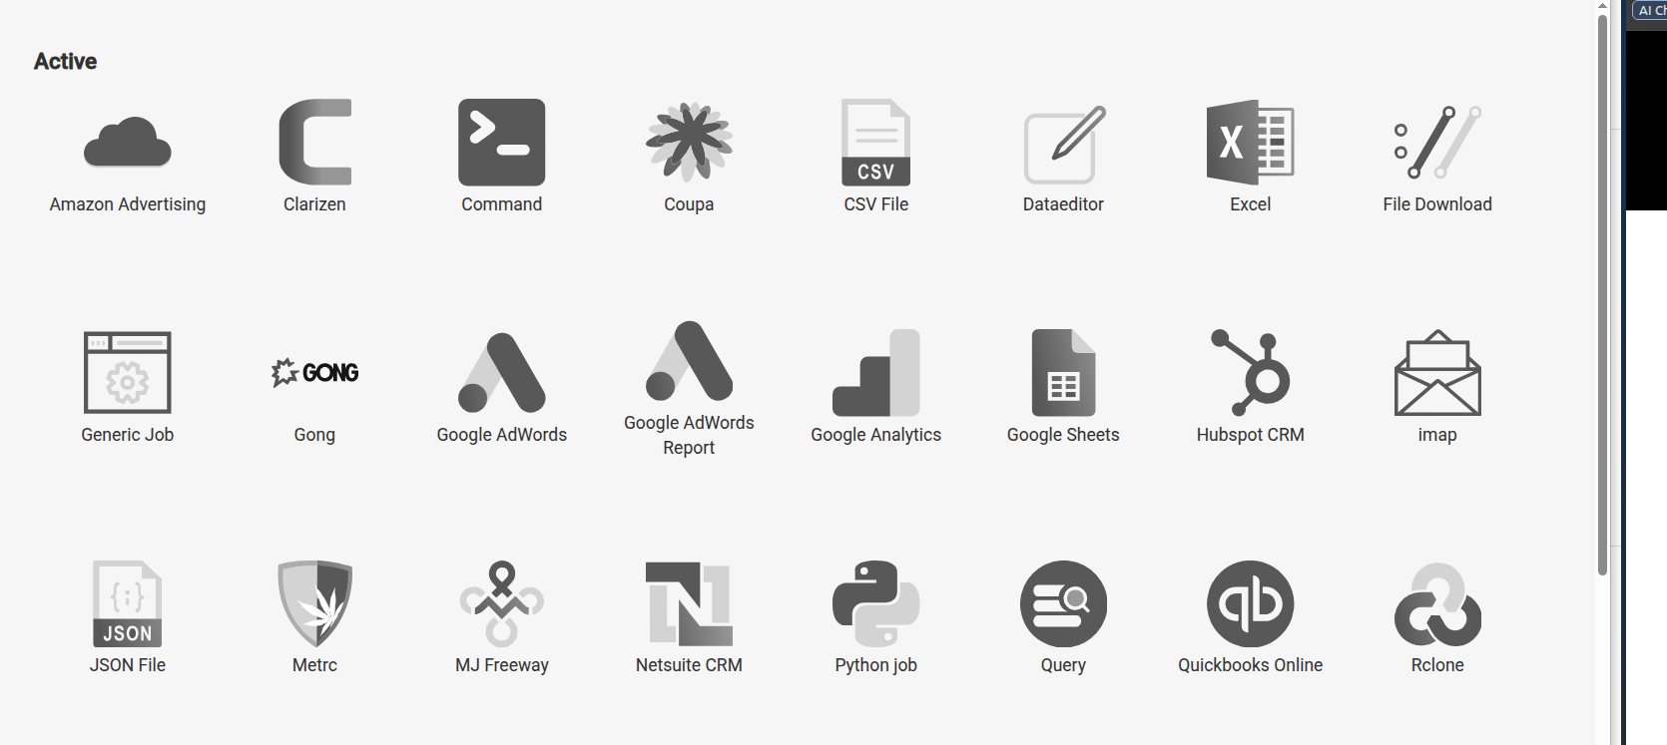Open the Python job connector

coord(876,603)
